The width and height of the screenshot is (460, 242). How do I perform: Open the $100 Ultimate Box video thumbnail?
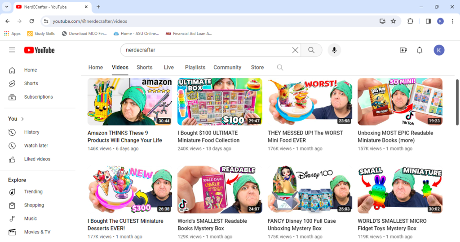pyautogui.click(x=220, y=102)
